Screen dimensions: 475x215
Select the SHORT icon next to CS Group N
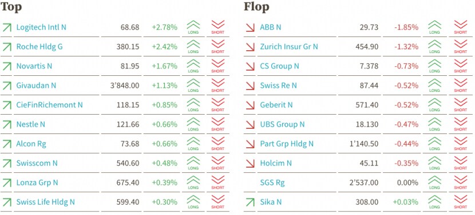click(461, 66)
